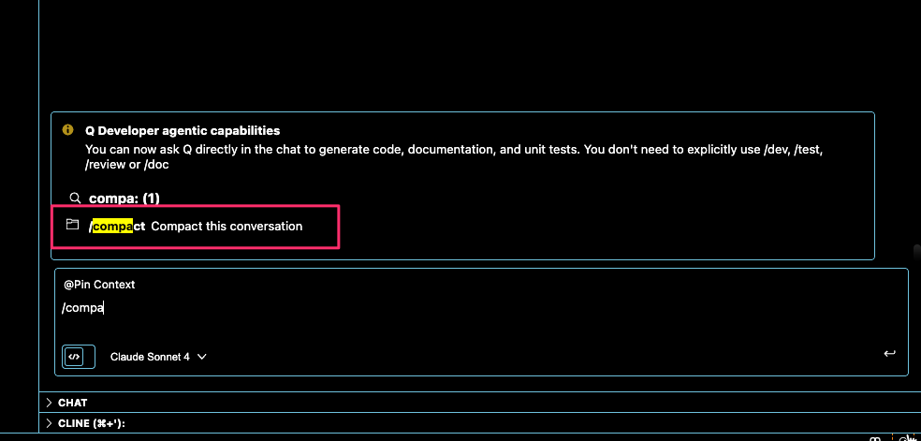The width and height of the screenshot is (921, 441).
Task: Expand the CLINE section chevron
Action: tap(50, 423)
